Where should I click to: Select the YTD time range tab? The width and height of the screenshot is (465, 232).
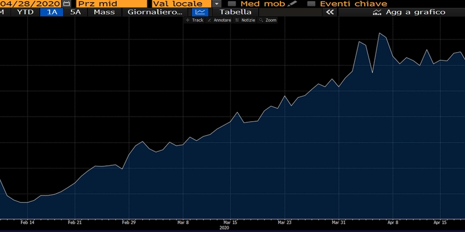pos(25,12)
